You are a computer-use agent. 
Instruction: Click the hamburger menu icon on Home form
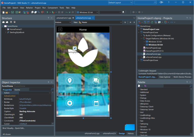[x=60, y=29]
